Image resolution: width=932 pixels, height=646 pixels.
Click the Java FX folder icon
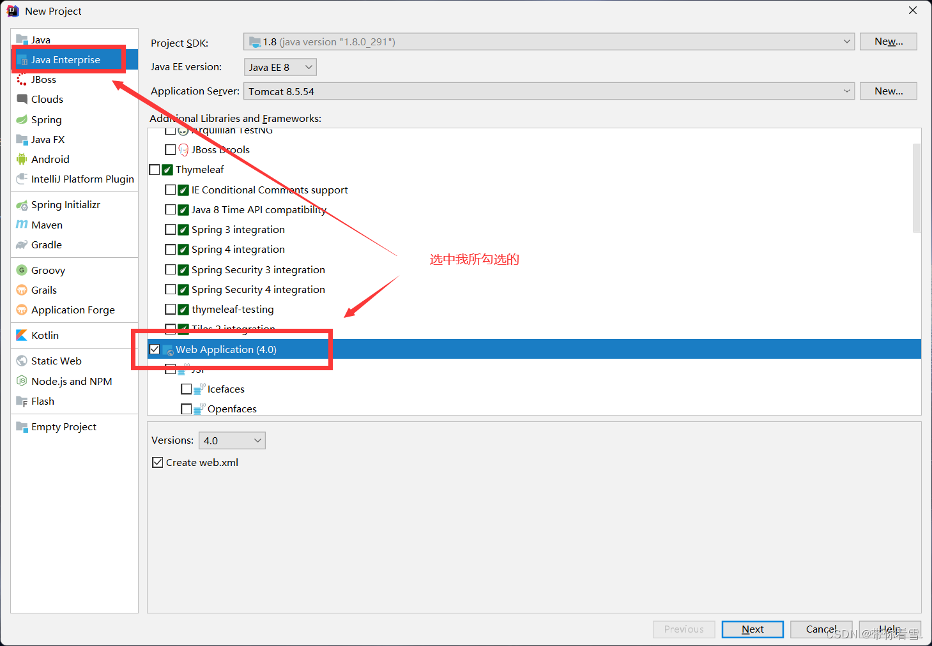point(22,139)
